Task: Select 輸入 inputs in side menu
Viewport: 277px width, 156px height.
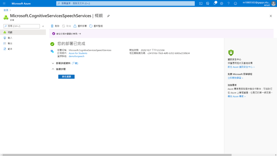Action: point(23,38)
